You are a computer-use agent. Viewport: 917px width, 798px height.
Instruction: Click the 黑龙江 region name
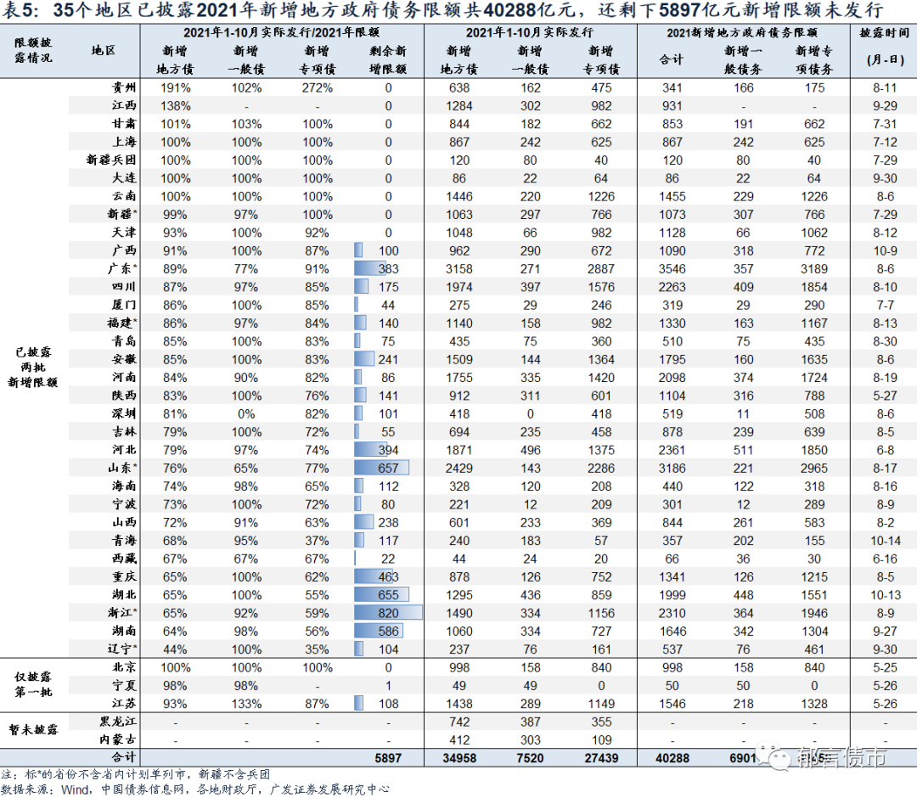117,722
